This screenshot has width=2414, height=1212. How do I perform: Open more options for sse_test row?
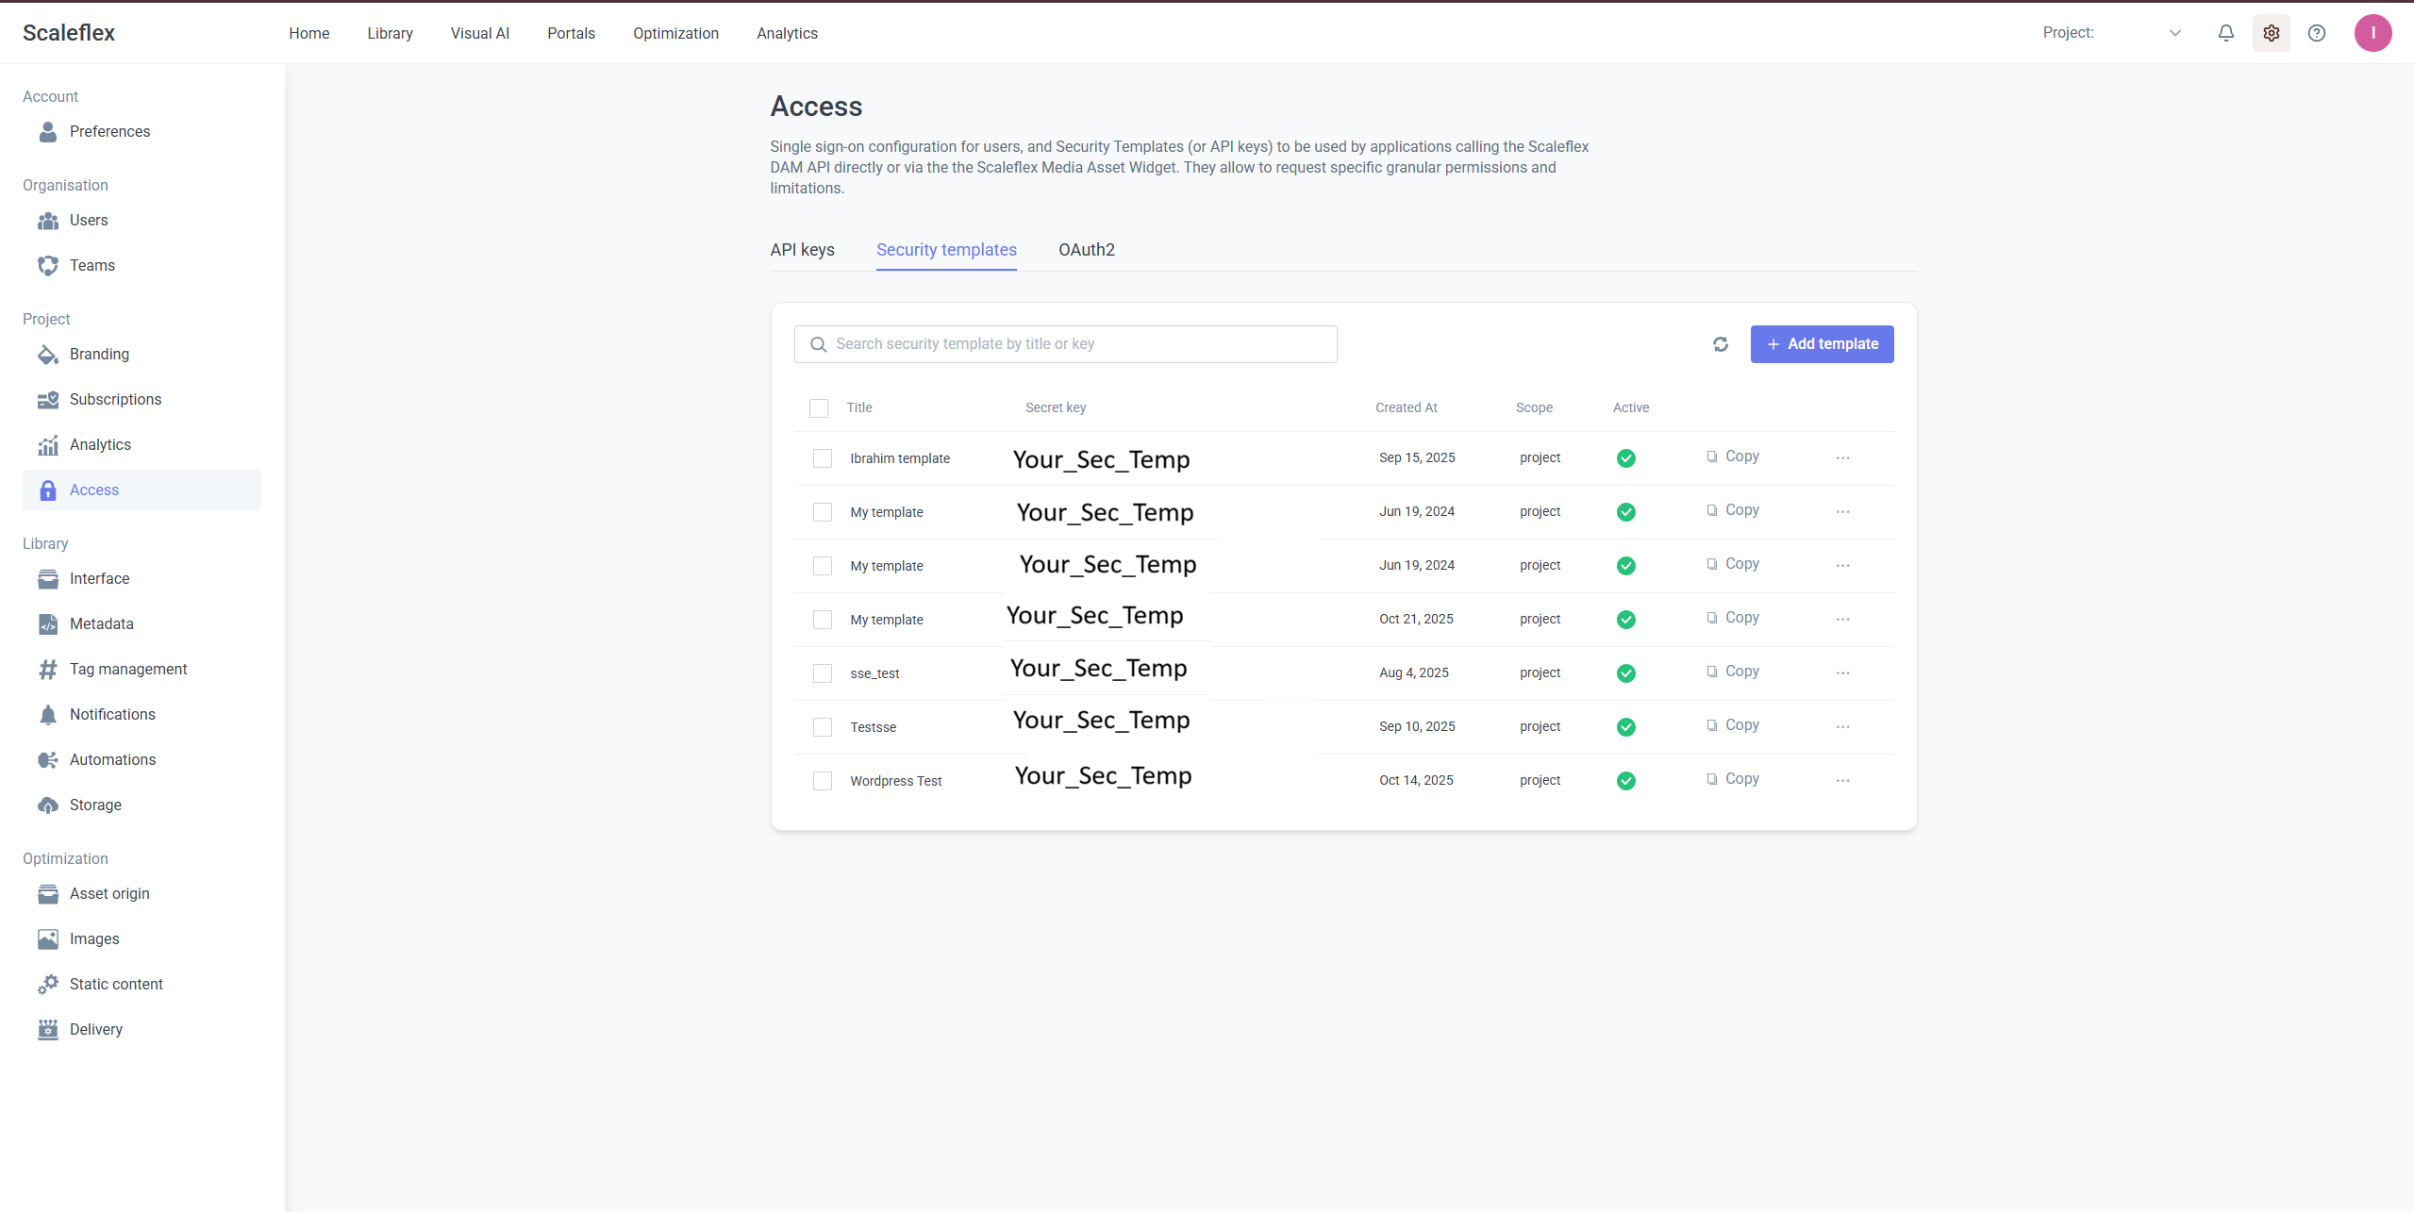point(1842,672)
